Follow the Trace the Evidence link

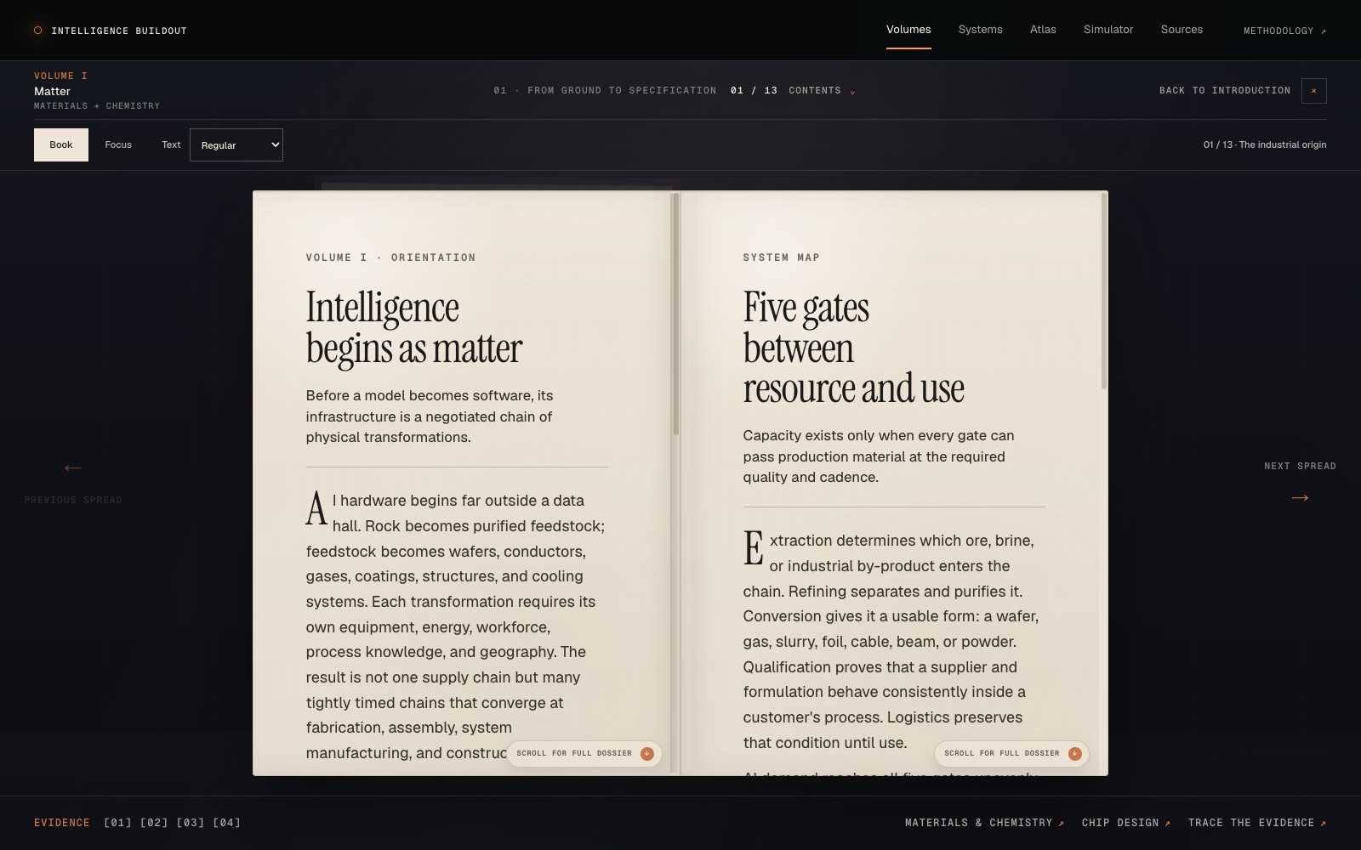click(x=1257, y=823)
